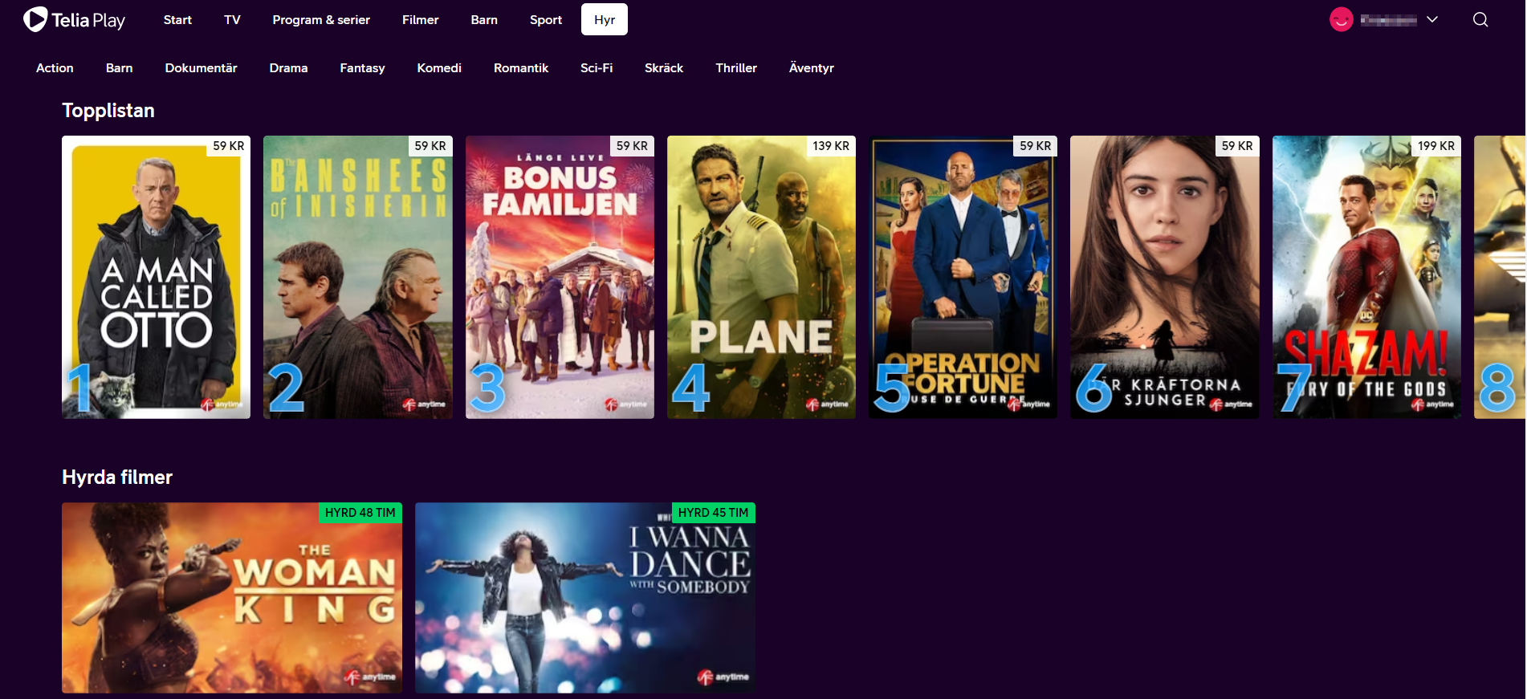Select Banshees of Inisherin movie poster
Image resolution: width=1527 pixels, height=699 pixels.
click(357, 277)
